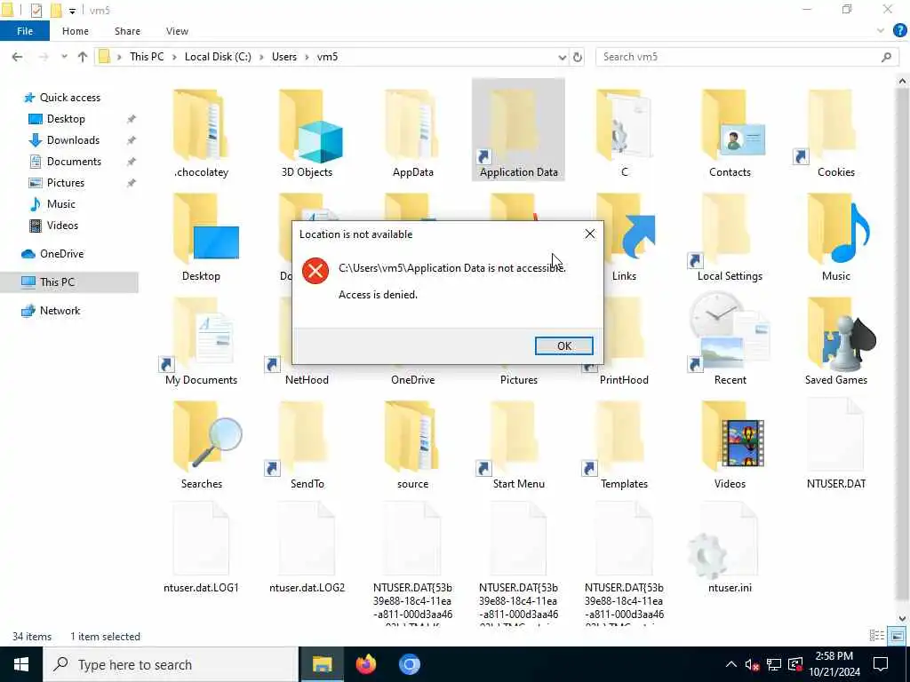Click Local Disk (C:) breadcrumb
Image resolution: width=910 pixels, height=682 pixels.
click(x=218, y=57)
